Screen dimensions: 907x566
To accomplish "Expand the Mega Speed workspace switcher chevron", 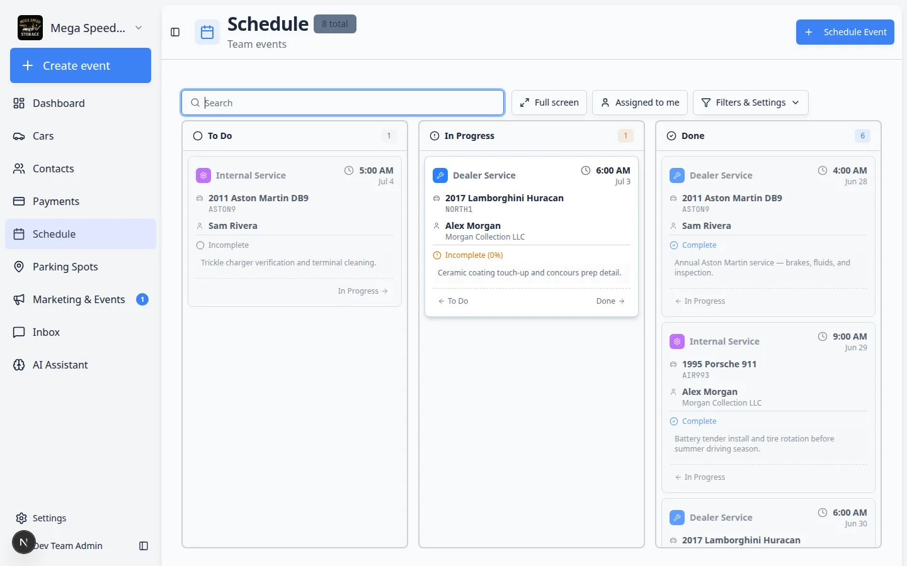I will pyautogui.click(x=139, y=28).
